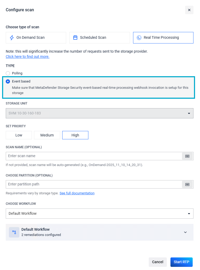Switch to the On Demand Scan tab
200x270 pixels.
click(36, 38)
